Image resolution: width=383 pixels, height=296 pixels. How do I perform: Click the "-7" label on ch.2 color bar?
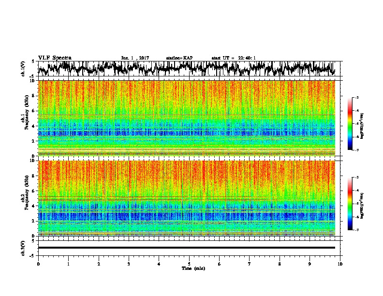357,230
